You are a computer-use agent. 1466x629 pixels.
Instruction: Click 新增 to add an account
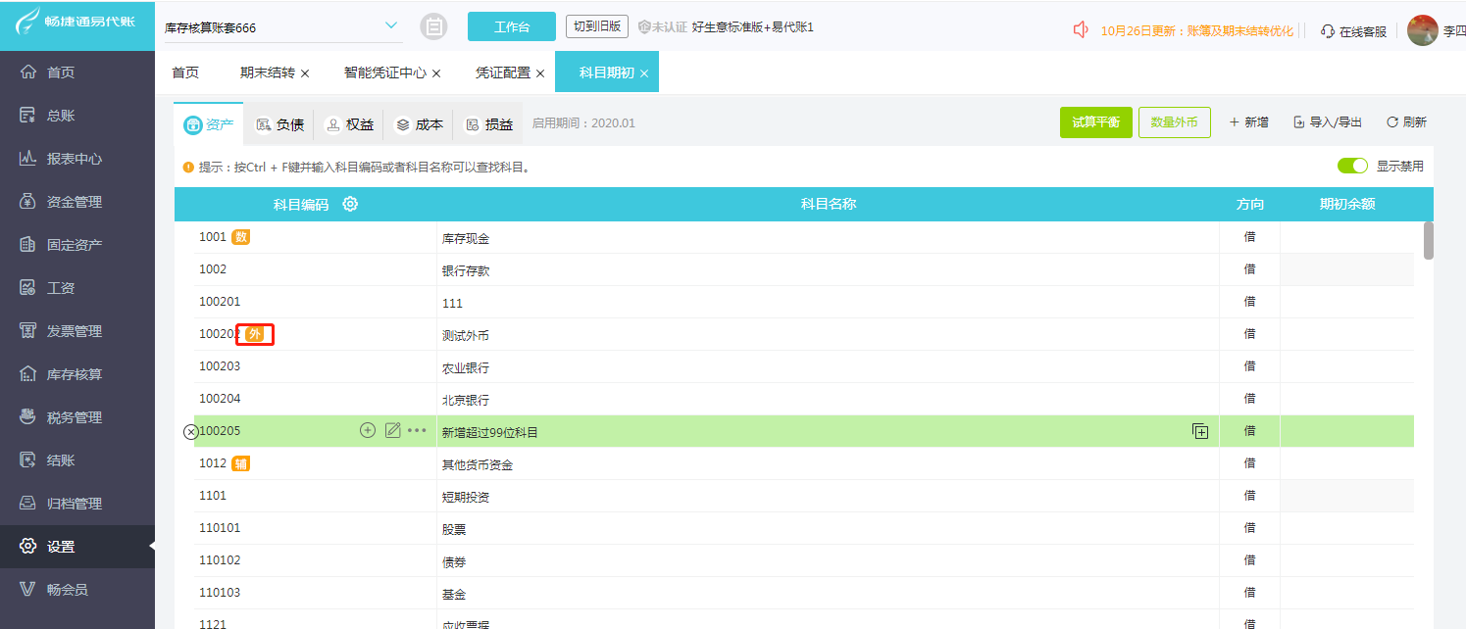click(1248, 122)
